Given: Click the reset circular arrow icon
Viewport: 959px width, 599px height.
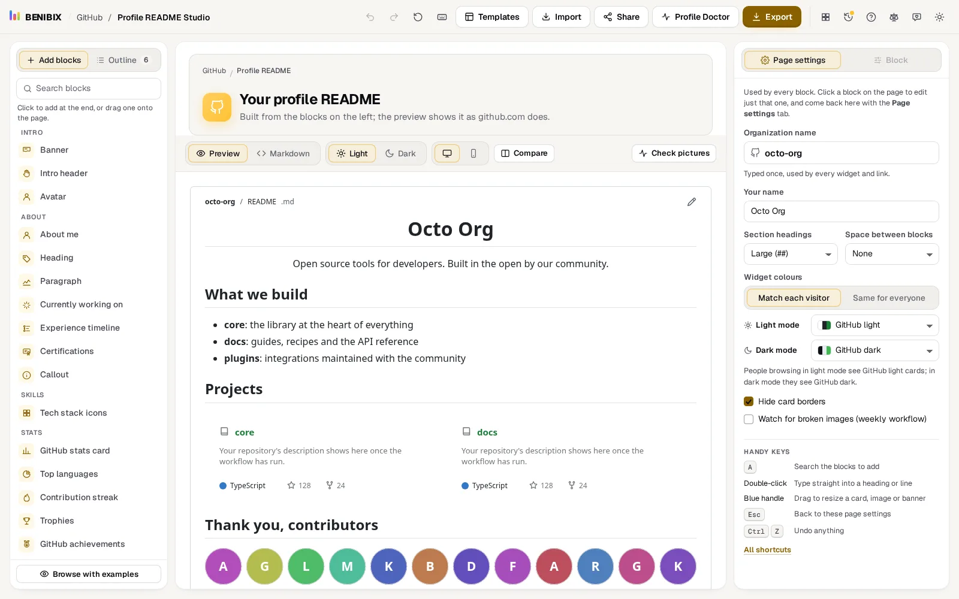Looking at the screenshot, I should point(418,17).
